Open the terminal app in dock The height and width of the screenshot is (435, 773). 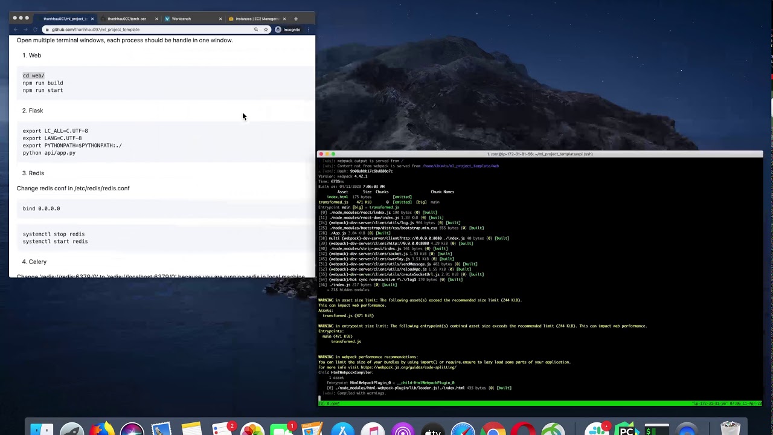[x=657, y=430]
